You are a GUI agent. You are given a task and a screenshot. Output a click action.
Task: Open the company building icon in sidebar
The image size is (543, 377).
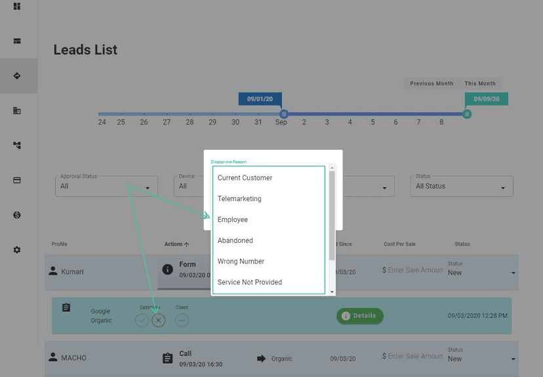coord(17,110)
